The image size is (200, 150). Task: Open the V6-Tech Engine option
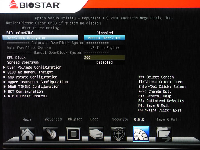105,48
